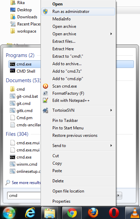The image size is (140, 219).
Task: Expand the Send to submenu arrow
Action: pos(111,146)
